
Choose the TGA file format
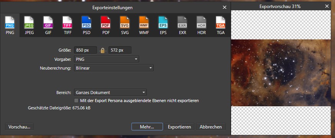(x=220, y=26)
